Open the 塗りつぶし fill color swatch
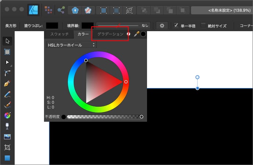Viewport: 253px width, 165px height. coord(52,26)
